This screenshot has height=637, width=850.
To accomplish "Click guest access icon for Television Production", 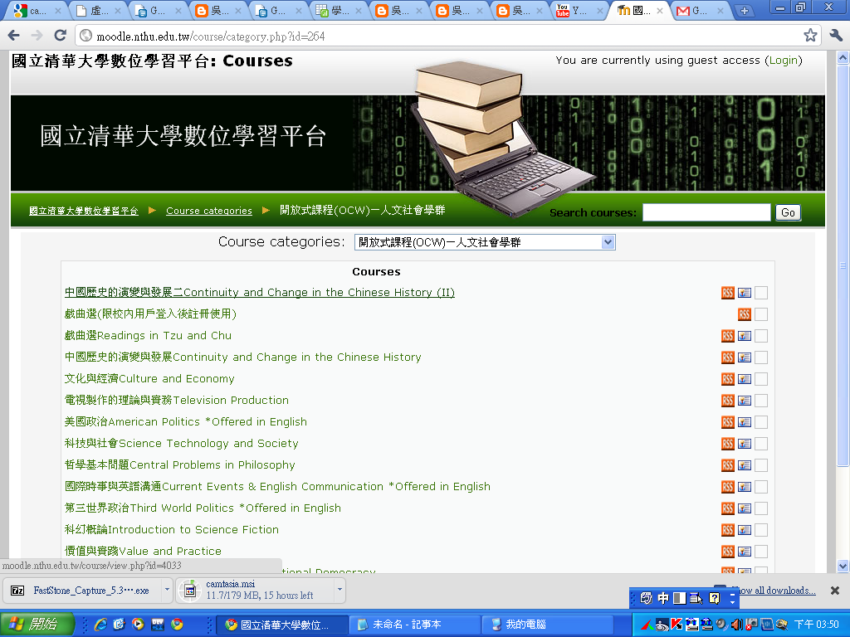I will pyautogui.click(x=745, y=401).
